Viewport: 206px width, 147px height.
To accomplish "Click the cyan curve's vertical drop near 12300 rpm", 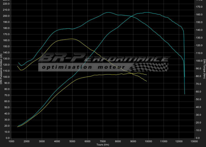I will [184, 62].
